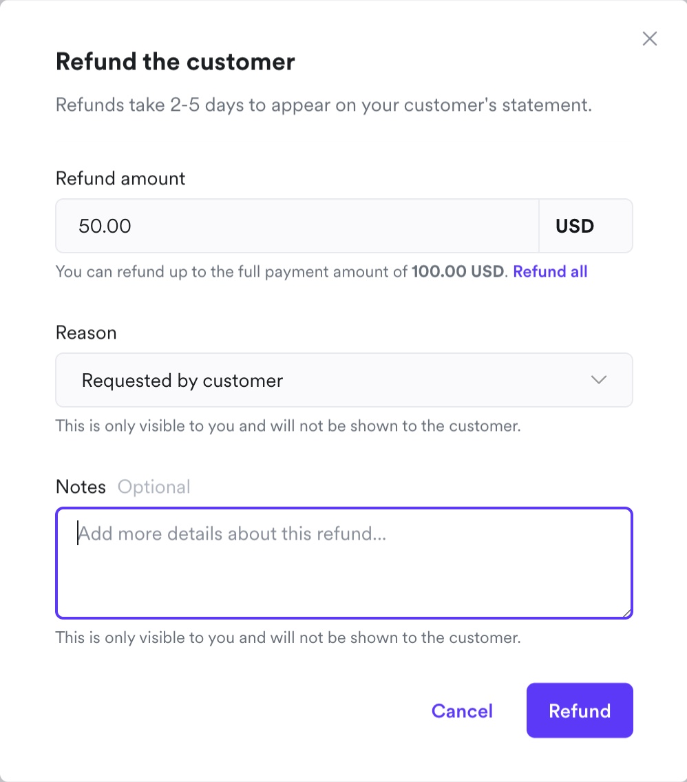
Task: Click the Cancel button
Action: click(x=462, y=711)
